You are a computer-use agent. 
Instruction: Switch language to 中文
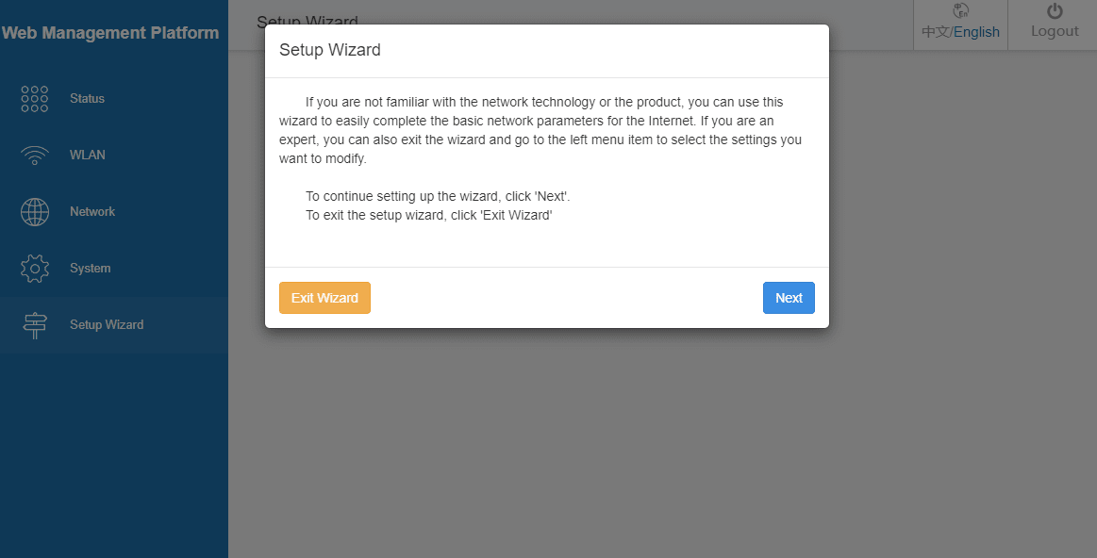(x=936, y=32)
